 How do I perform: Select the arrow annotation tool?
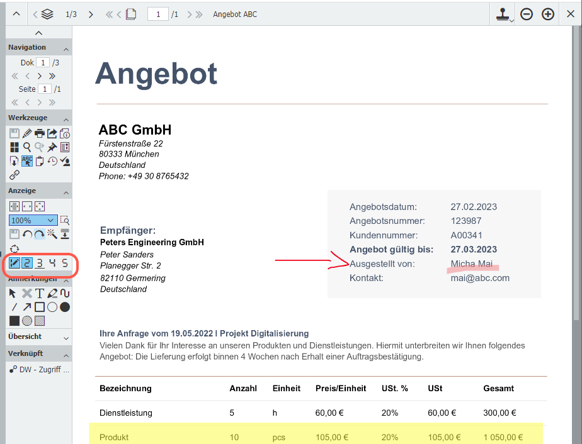tap(28, 306)
